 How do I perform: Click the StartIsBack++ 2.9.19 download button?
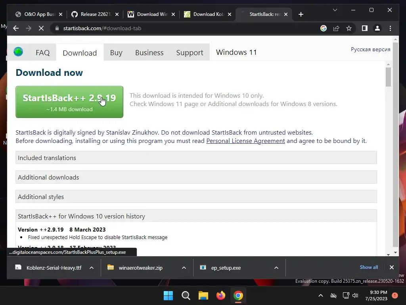(69, 102)
